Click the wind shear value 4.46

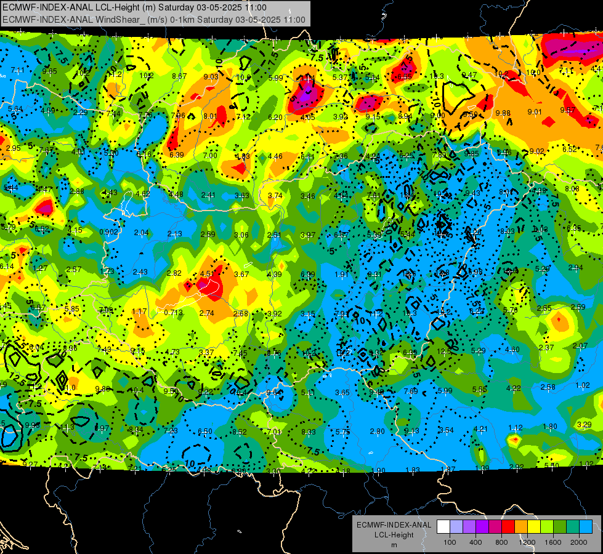(275, 156)
